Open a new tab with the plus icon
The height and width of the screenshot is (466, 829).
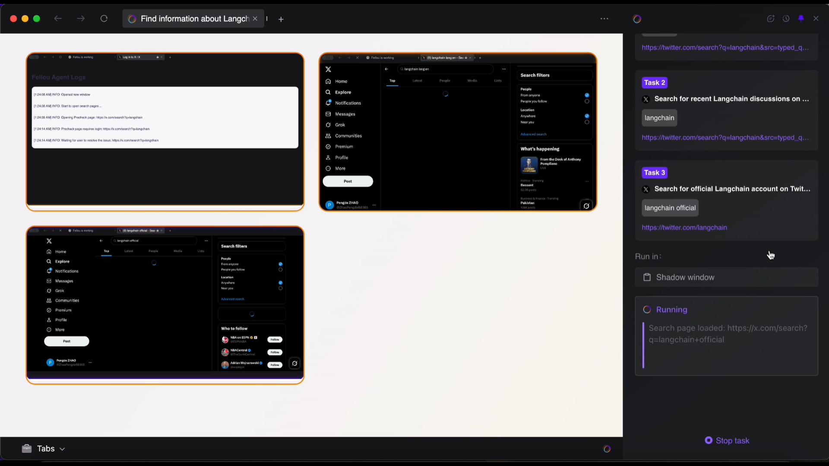(x=281, y=19)
